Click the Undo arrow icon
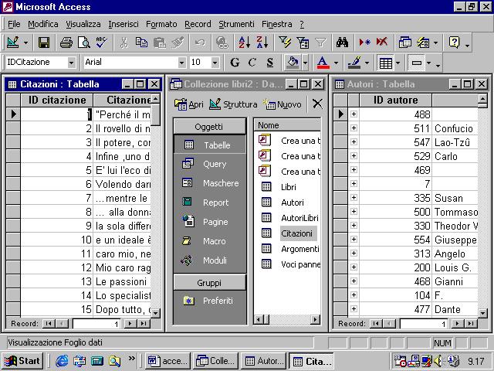 click(200, 43)
